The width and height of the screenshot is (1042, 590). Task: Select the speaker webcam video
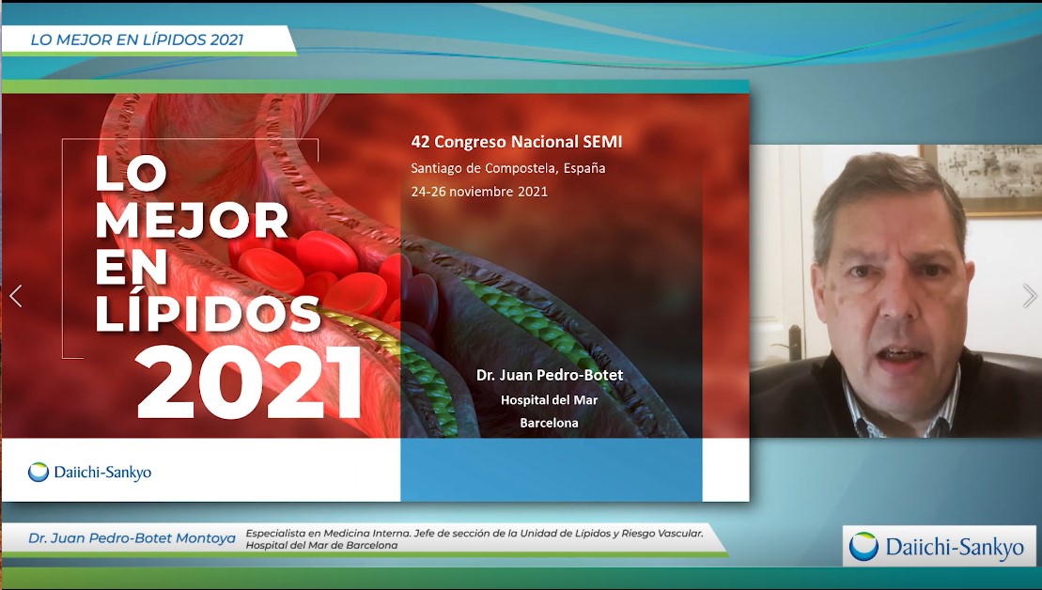pos(895,291)
